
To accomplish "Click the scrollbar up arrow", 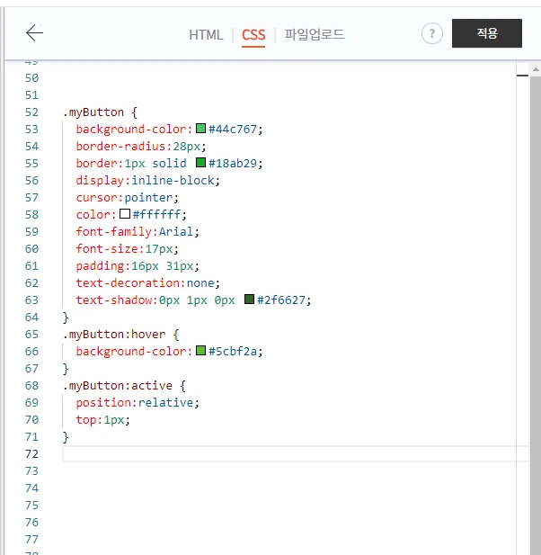I will point(536,70).
